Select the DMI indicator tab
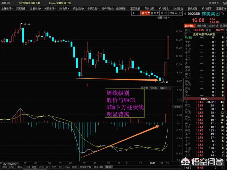Viewport: 227px width, 170px height. coord(34,167)
